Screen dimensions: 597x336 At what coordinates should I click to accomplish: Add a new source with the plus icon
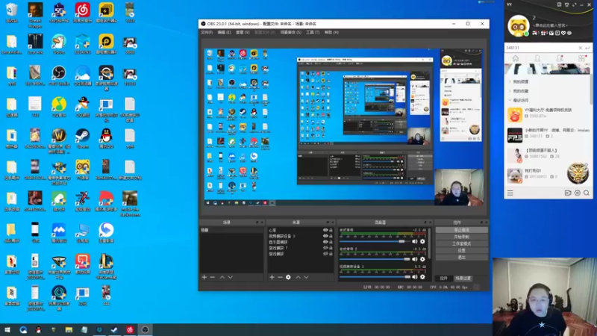(272, 277)
